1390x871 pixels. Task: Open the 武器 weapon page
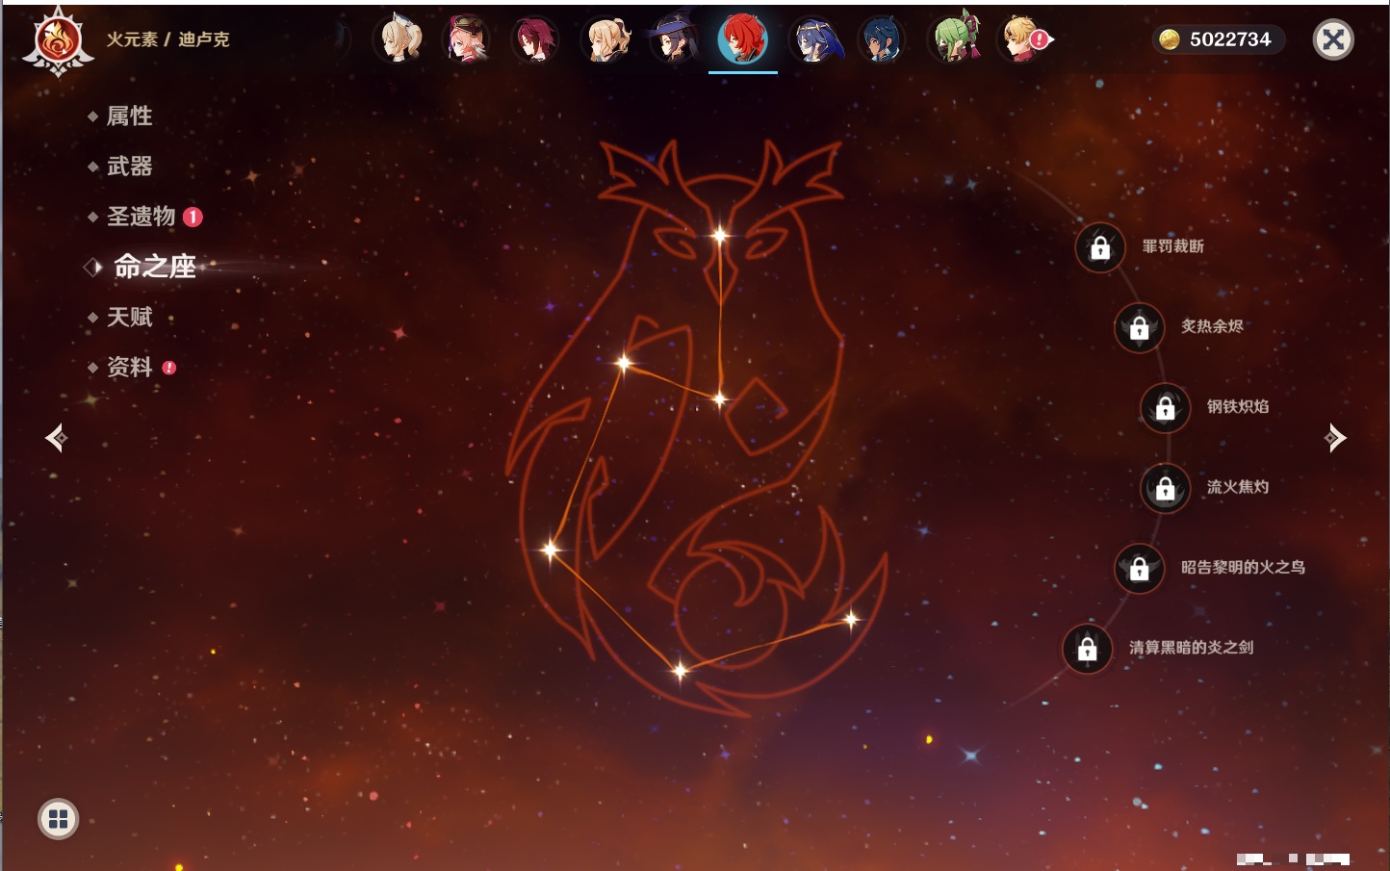(x=130, y=167)
